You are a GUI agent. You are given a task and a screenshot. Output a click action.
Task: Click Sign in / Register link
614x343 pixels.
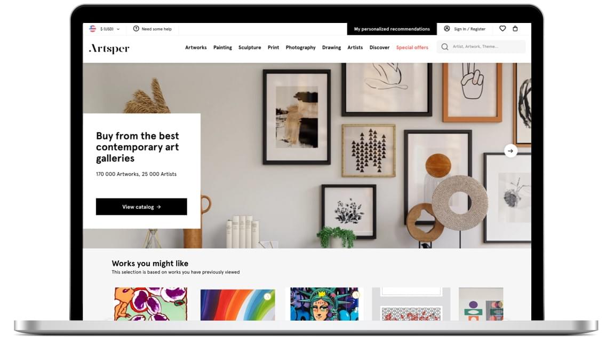coord(469,29)
